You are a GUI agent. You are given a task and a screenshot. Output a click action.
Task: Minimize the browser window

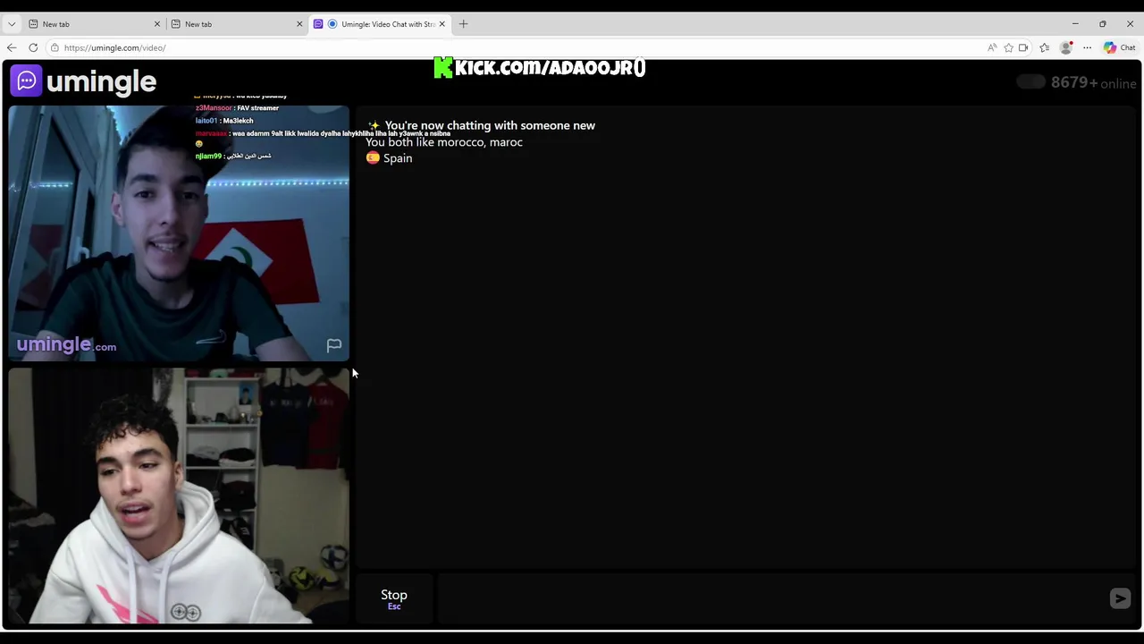[x=1075, y=24]
